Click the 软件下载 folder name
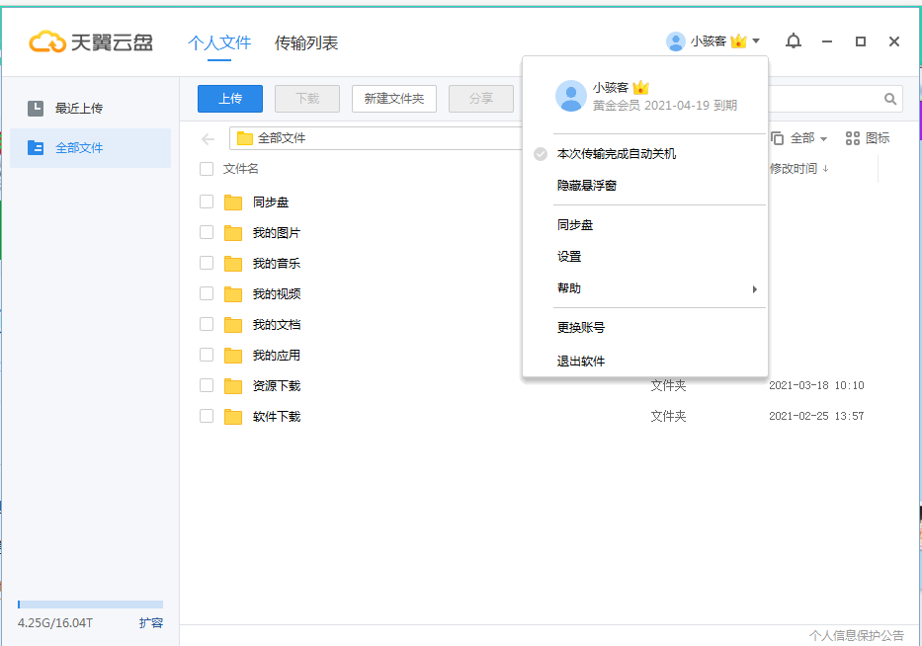 (277, 416)
